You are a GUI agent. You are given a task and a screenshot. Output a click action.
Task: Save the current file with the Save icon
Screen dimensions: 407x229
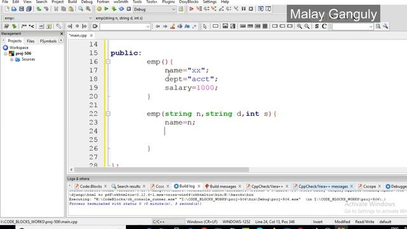point(22,9)
